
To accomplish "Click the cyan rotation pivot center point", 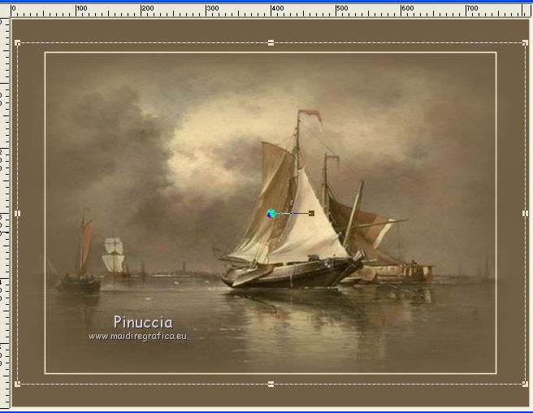I will click(x=271, y=214).
